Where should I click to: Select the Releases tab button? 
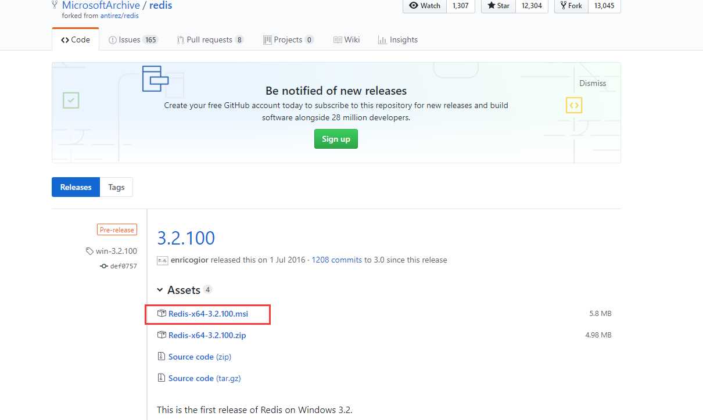(x=76, y=187)
